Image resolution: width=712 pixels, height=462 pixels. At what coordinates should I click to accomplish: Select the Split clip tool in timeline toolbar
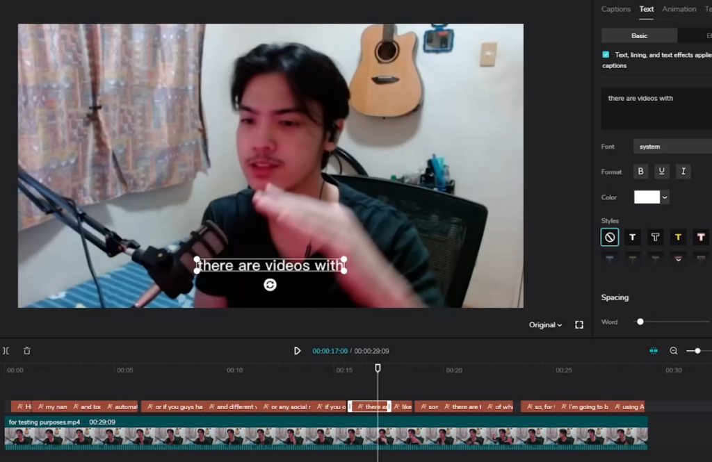coord(8,351)
